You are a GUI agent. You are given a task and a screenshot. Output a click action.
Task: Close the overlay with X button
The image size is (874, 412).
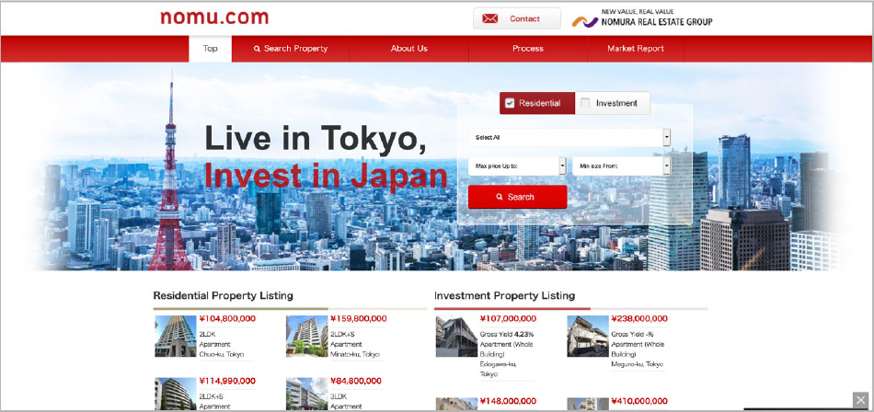coord(860,400)
